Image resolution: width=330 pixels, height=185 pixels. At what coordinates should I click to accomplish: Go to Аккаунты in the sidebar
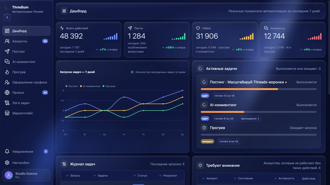pos(26,41)
